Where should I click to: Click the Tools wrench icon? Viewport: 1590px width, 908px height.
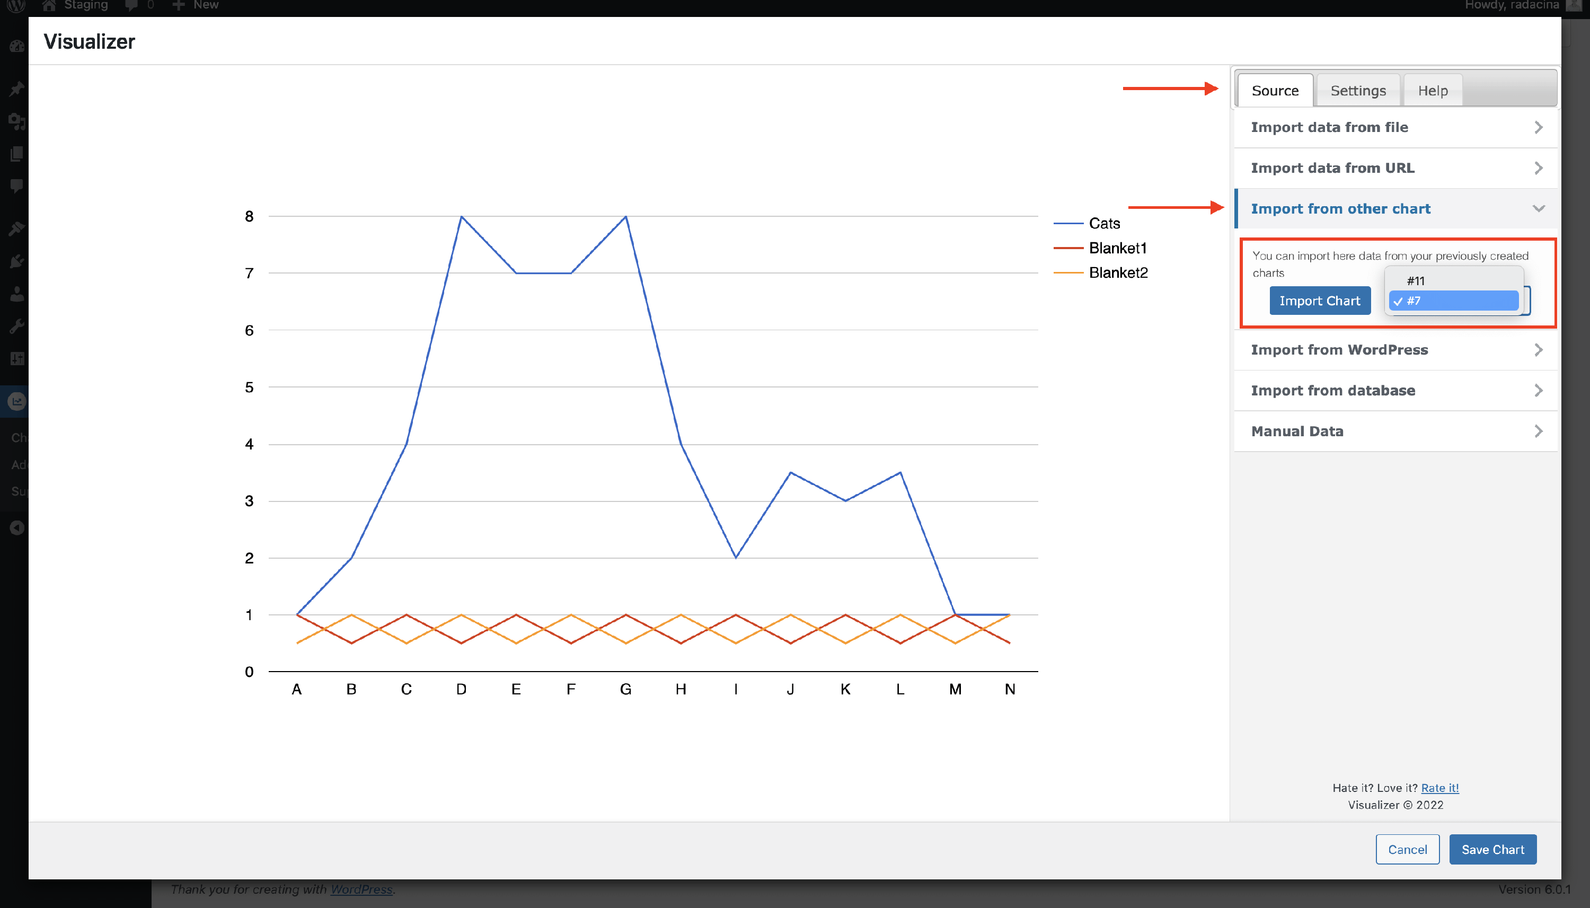click(17, 325)
